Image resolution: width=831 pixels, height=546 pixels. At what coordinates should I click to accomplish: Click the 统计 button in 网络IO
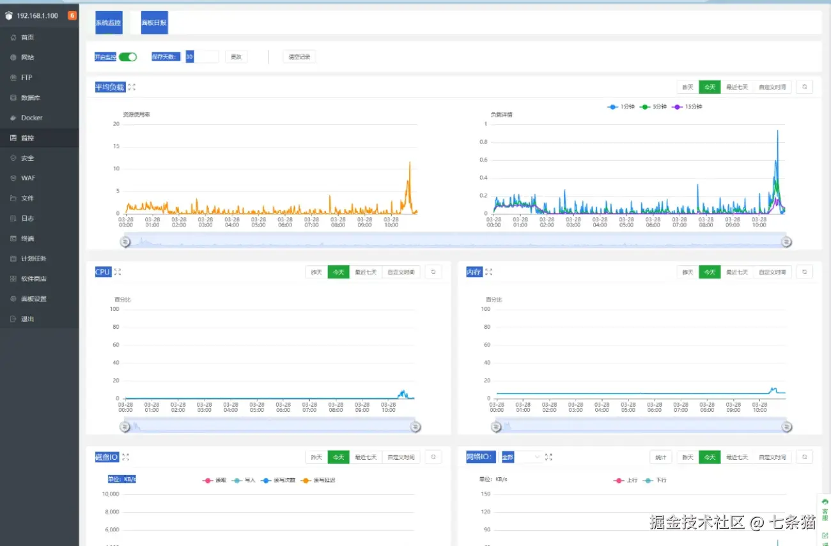pyautogui.click(x=661, y=457)
